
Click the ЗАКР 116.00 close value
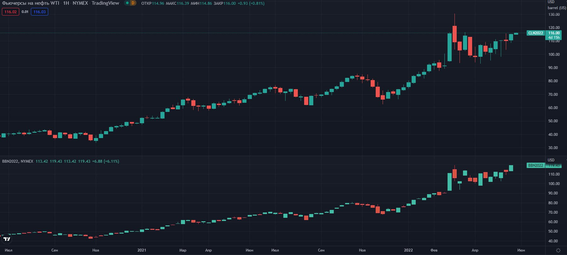tap(224, 3)
